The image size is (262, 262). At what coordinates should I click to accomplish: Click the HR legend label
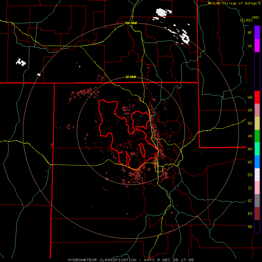pos(250,136)
